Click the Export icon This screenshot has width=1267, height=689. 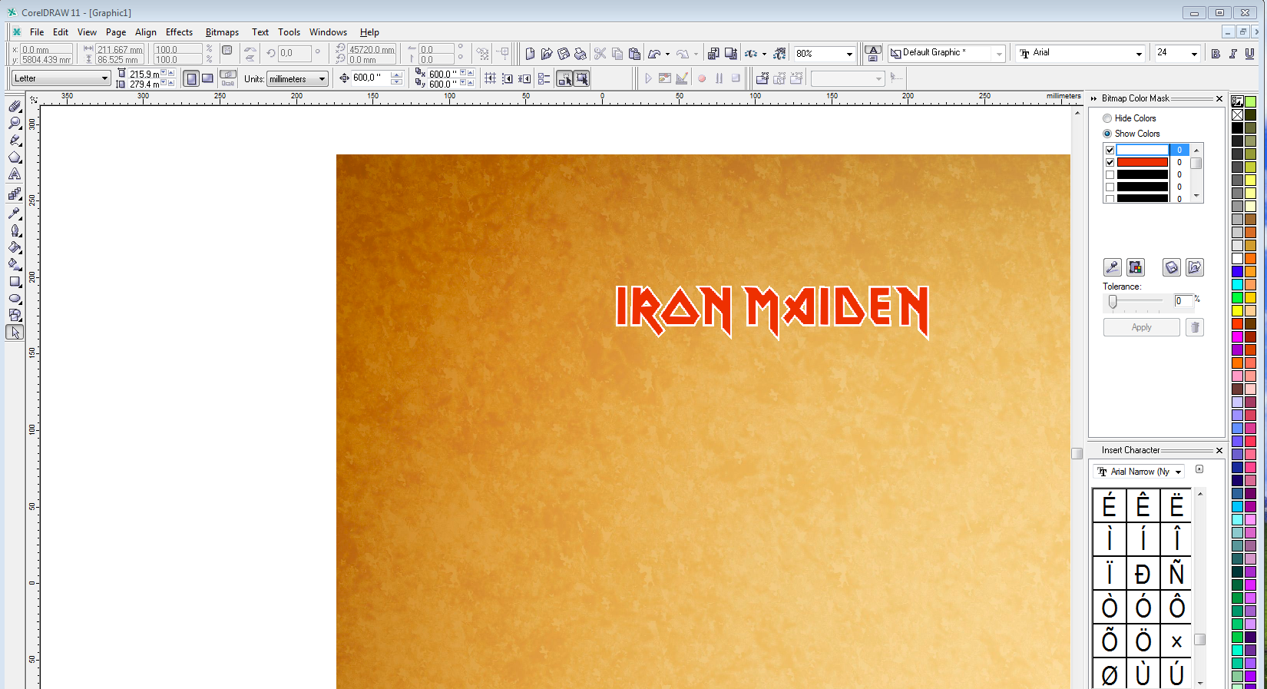731,54
